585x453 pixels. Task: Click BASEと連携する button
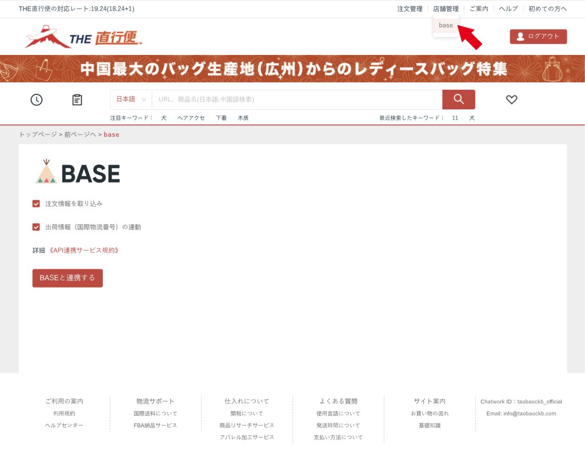(x=67, y=278)
